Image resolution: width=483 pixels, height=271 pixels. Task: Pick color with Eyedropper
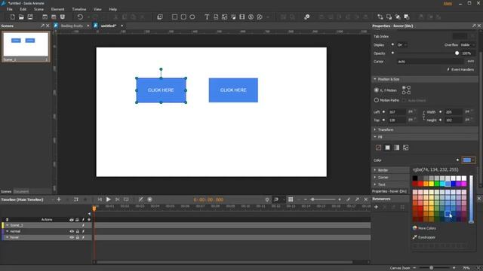[x=424, y=237]
